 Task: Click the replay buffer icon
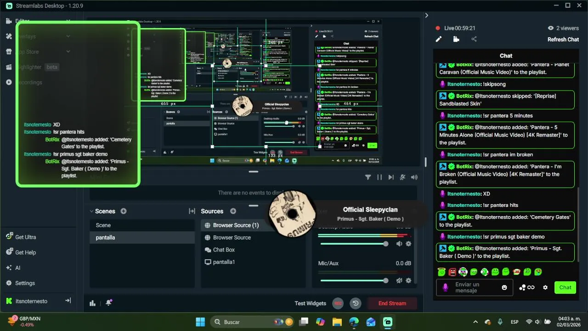tap(355, 303)
